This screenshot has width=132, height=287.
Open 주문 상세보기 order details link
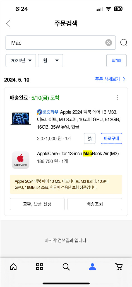(110, 79)
